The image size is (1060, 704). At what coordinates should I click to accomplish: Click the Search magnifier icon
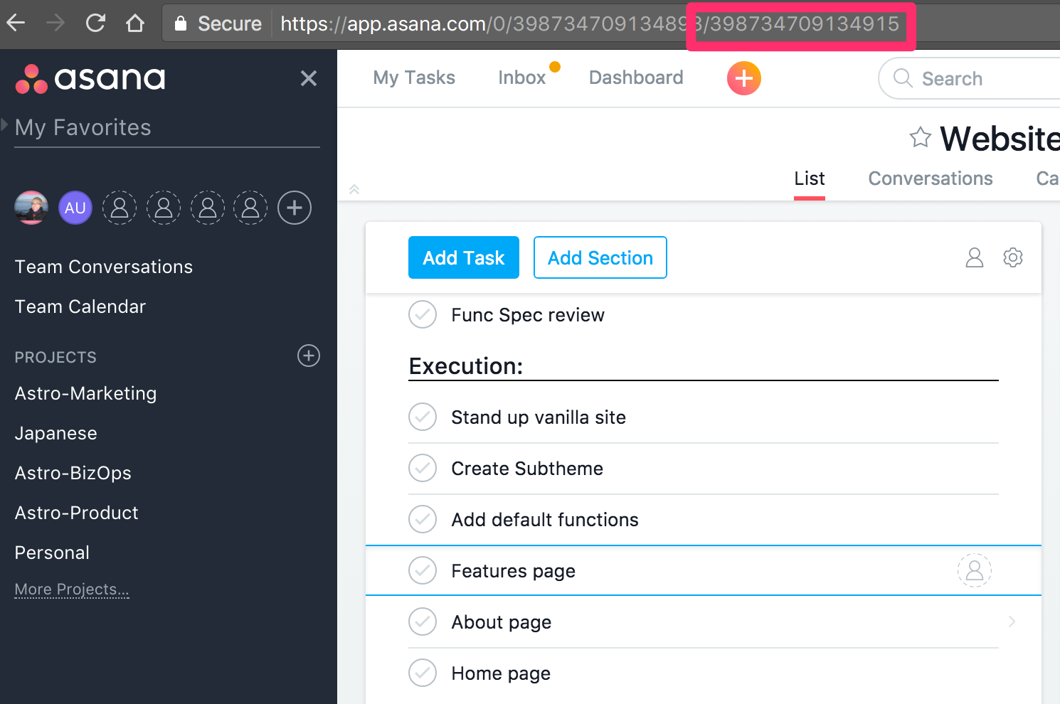point(901,78)
